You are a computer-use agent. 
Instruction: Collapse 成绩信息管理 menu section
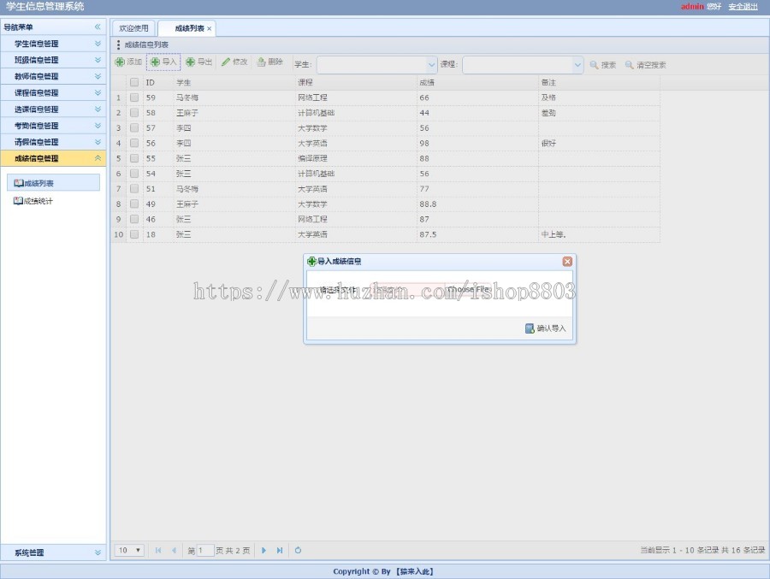pos(53,158)
